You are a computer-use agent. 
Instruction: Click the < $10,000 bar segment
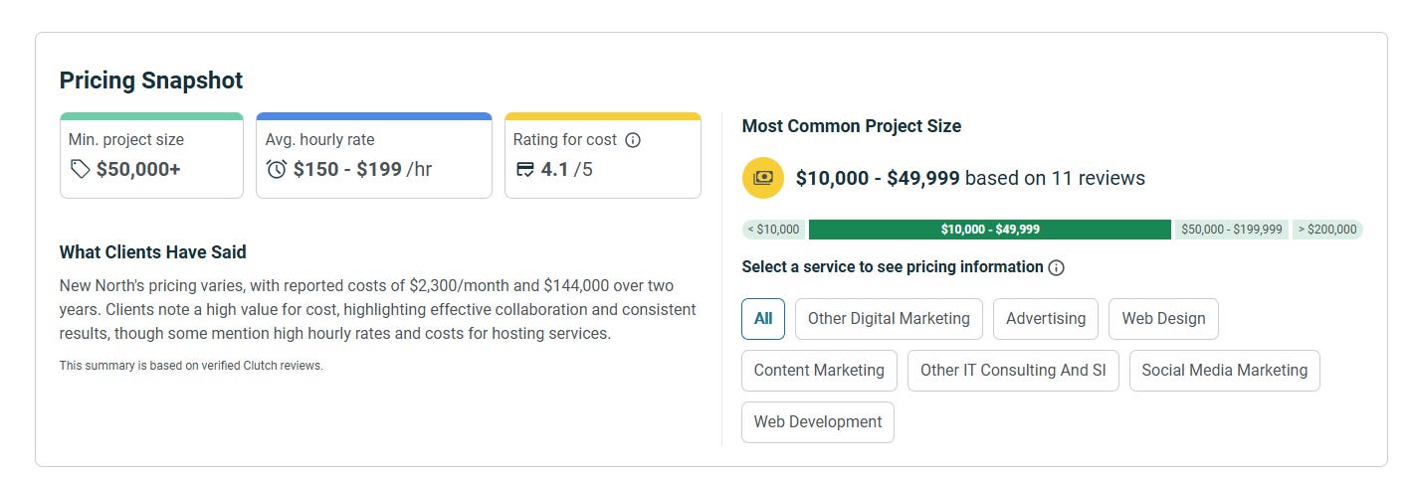pos(773,230)
